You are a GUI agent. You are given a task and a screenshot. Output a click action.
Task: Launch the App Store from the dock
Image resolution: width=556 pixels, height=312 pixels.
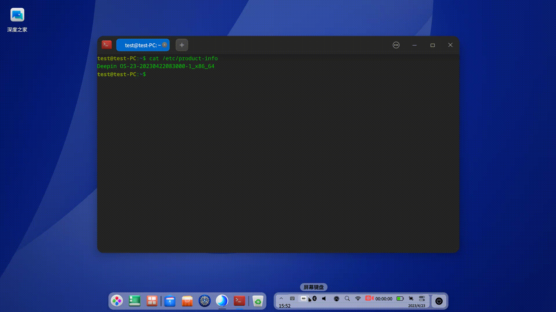coord(187,301)
